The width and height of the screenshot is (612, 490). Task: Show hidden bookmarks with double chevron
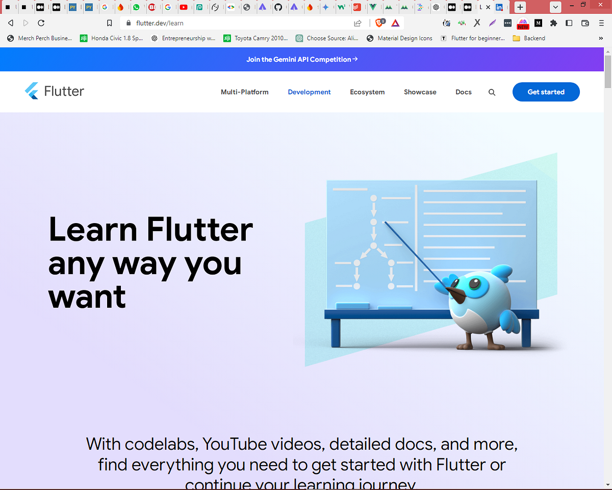click(x=601, y=38)
